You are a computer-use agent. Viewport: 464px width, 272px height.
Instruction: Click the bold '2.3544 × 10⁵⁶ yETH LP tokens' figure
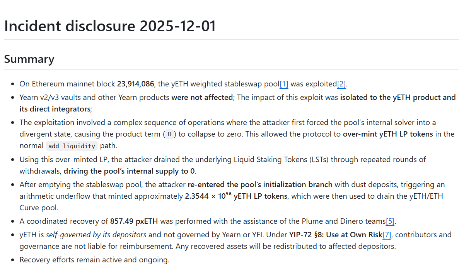tap(236, 196)
